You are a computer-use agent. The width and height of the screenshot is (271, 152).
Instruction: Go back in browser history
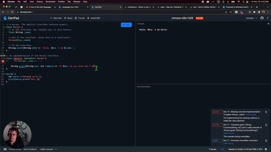point(3,12)
